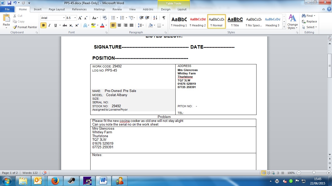The height and width of the screenshot is (186, 332).
Task: Open Outlook from the taskbar
Action: (38, 181)
